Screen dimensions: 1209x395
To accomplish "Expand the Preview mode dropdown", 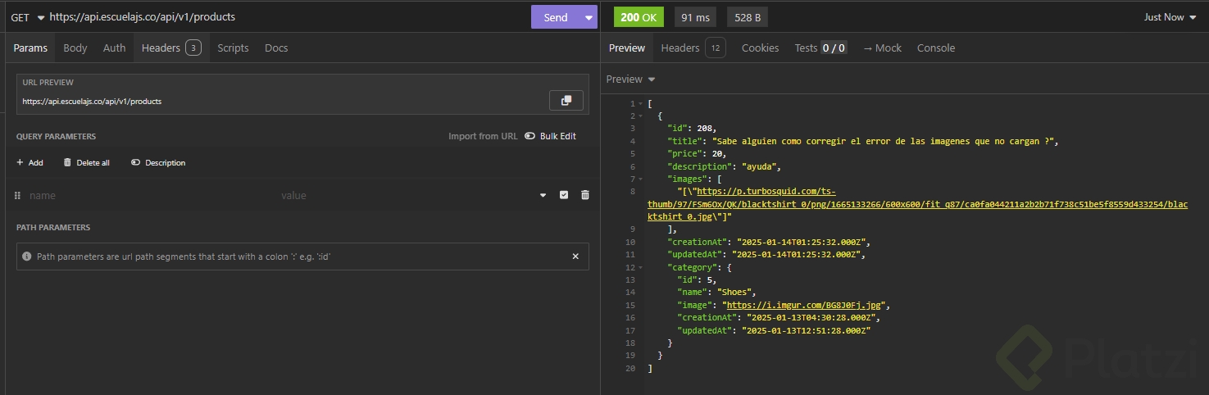I will (630, 79).
